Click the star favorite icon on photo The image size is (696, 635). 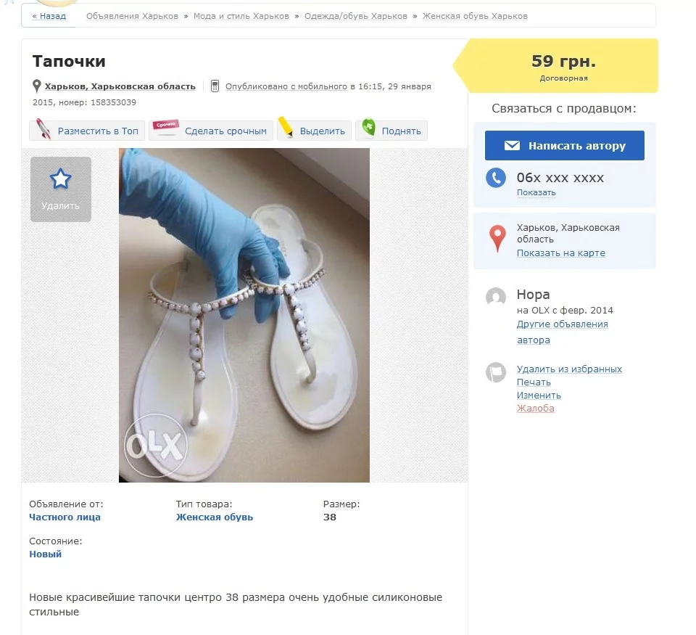point(60,179)
